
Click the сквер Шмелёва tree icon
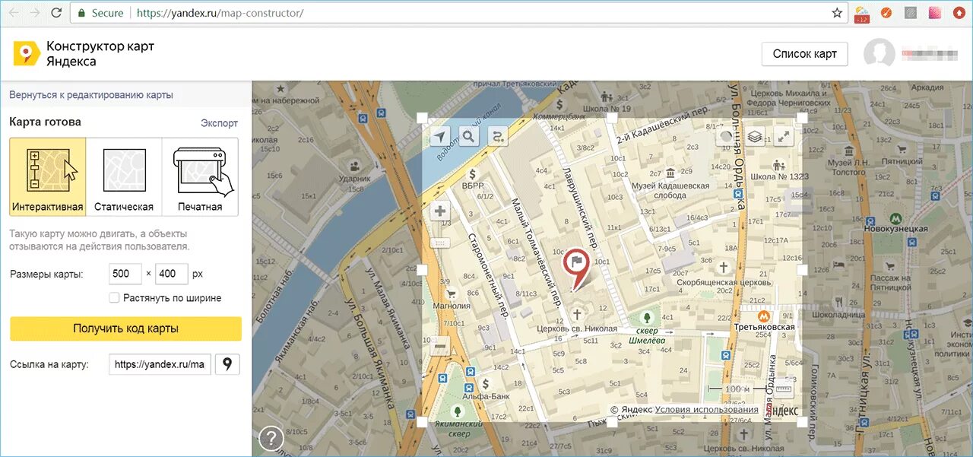pos(647,317)
